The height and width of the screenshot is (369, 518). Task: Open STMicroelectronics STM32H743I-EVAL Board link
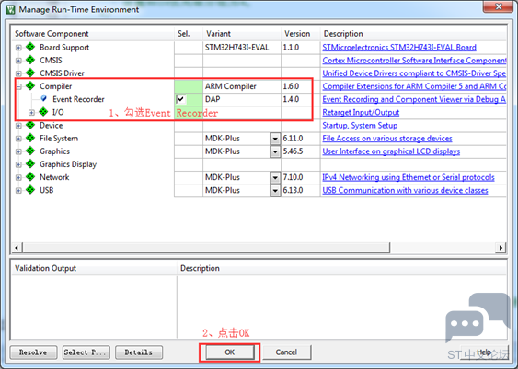(x=399, y=48)
